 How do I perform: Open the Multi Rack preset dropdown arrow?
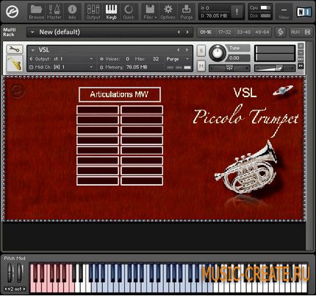32,32
